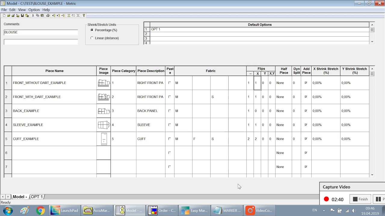
Task: Click the New file toolbar icon
Action: 4,16
